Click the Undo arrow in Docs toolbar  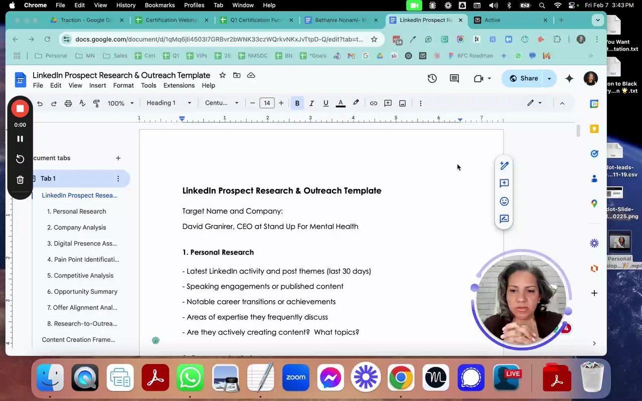pos(40,103)
